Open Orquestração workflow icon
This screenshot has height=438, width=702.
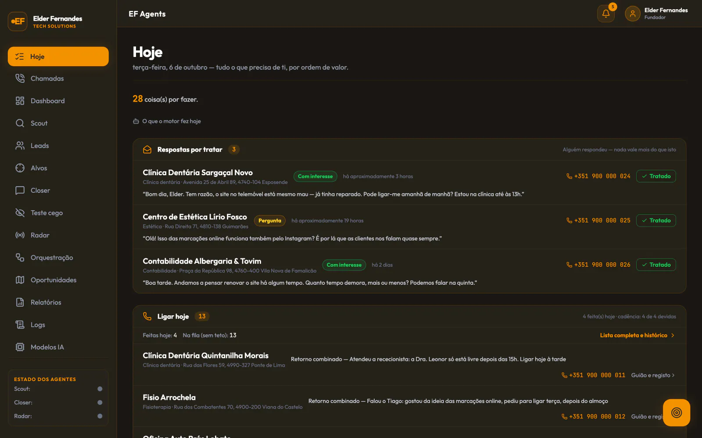coord(20,258)
